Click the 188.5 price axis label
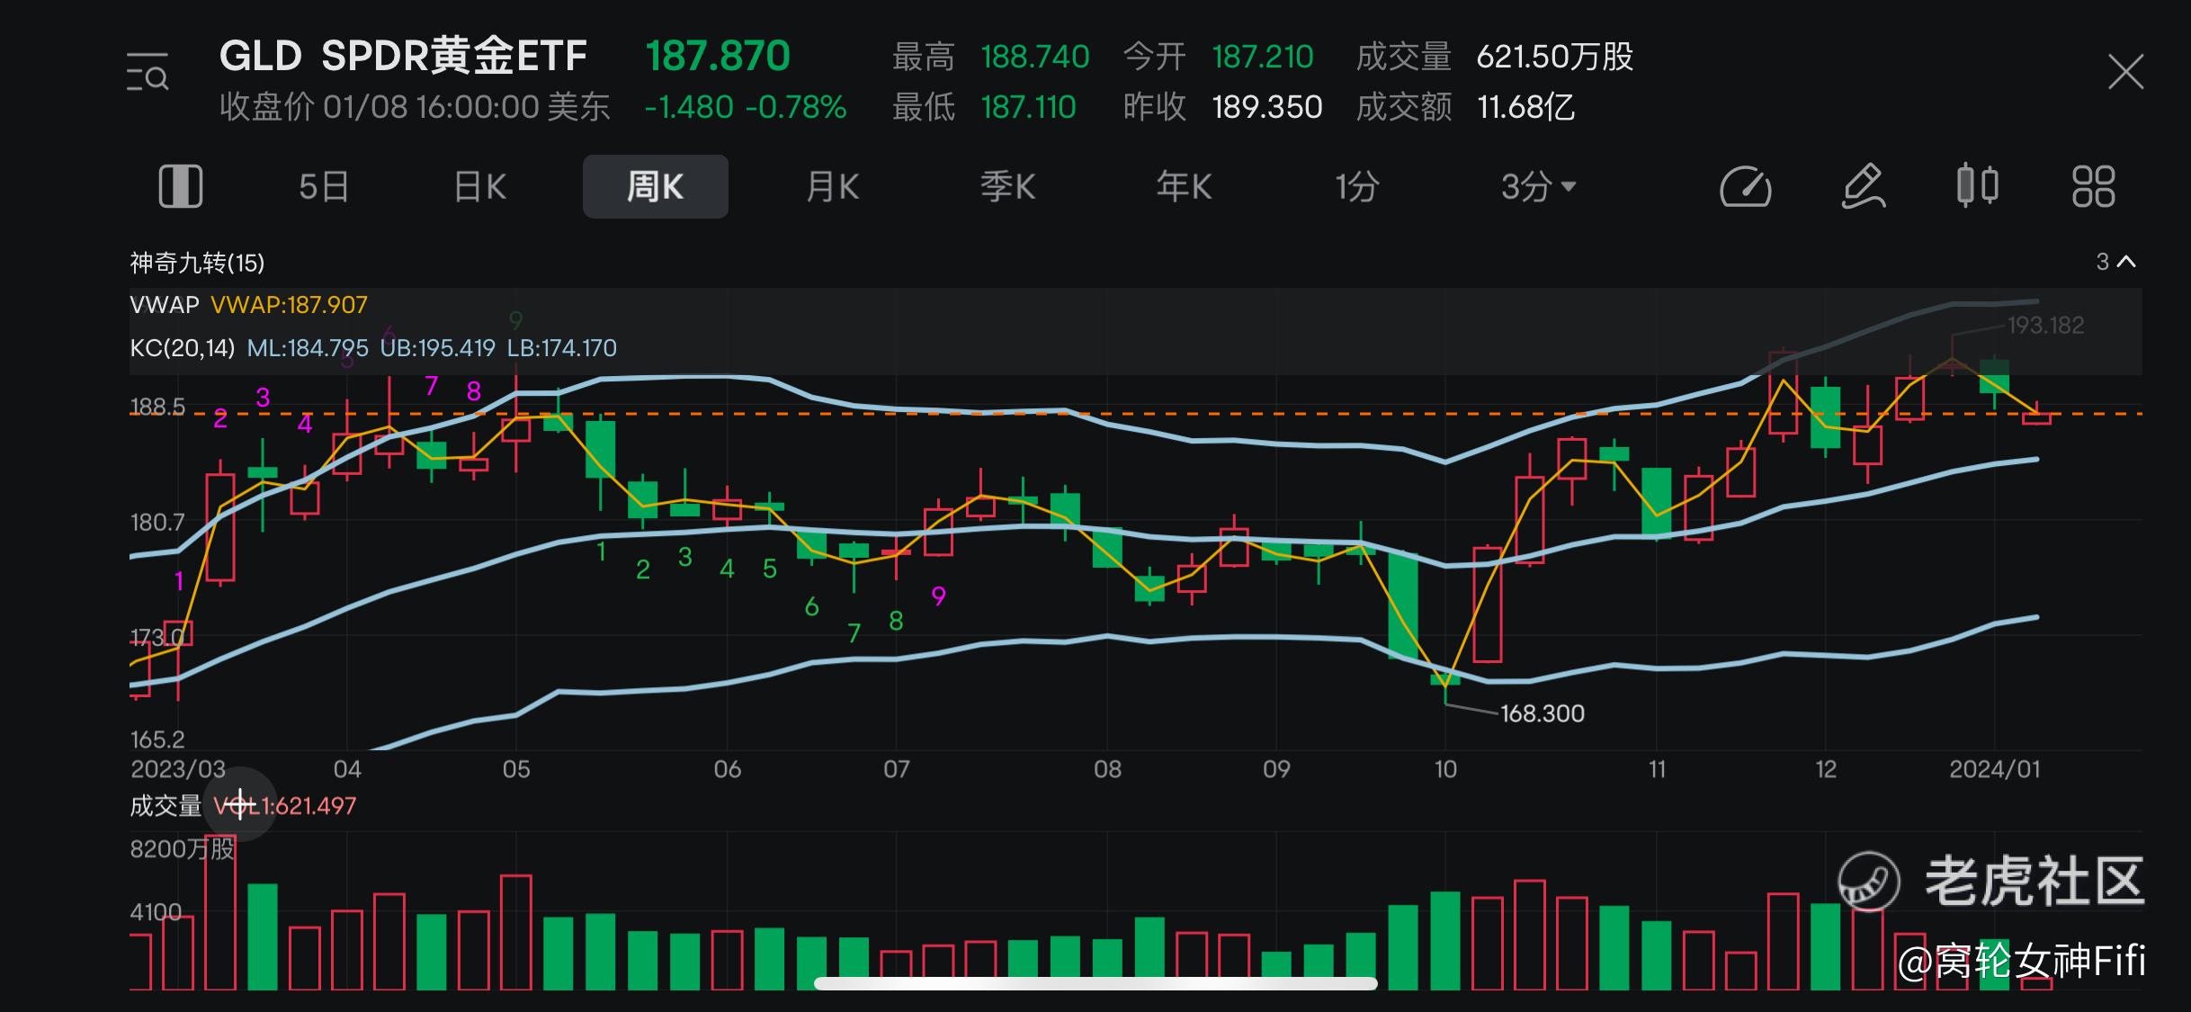 click(157, 407)
